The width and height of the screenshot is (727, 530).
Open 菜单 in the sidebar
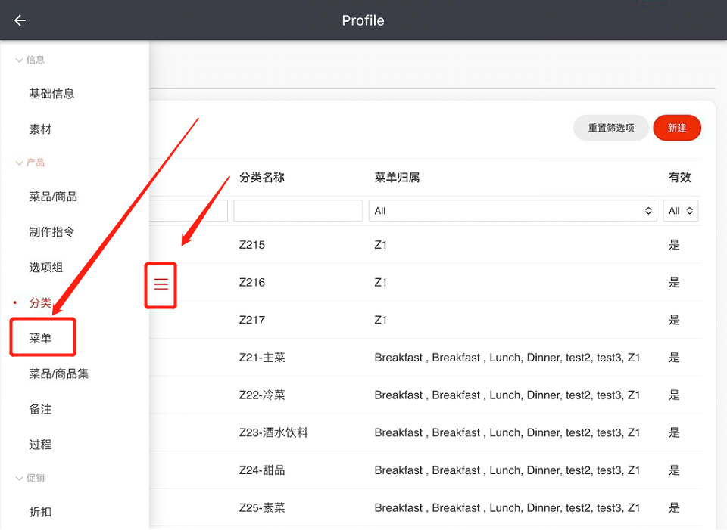pos(40,338)
